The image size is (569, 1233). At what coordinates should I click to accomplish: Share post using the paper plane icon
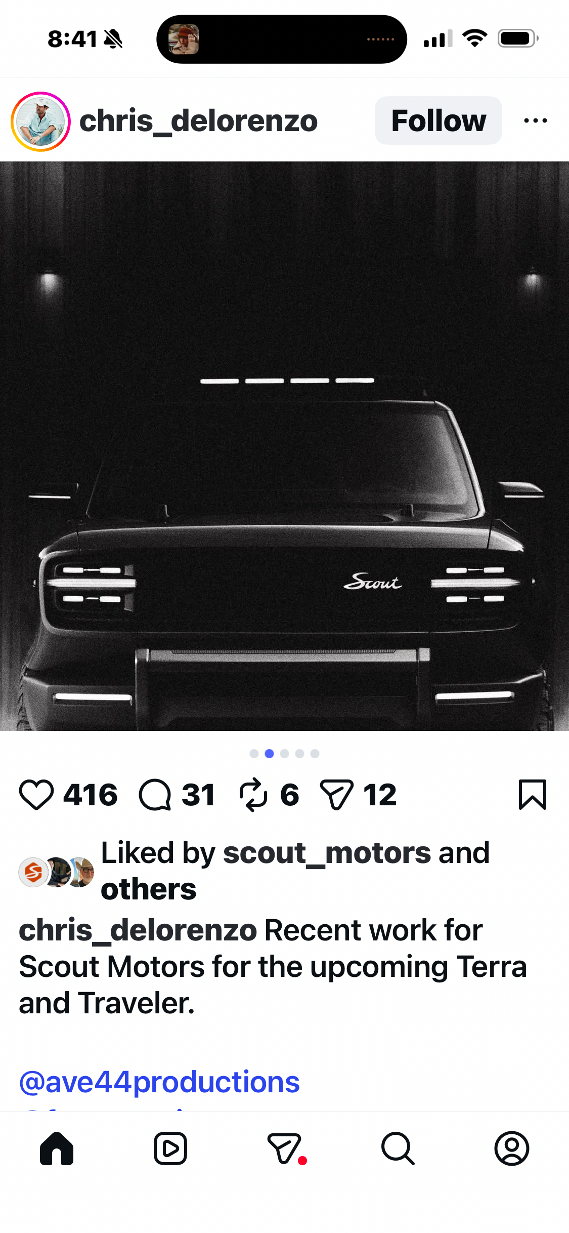[336, 795]
